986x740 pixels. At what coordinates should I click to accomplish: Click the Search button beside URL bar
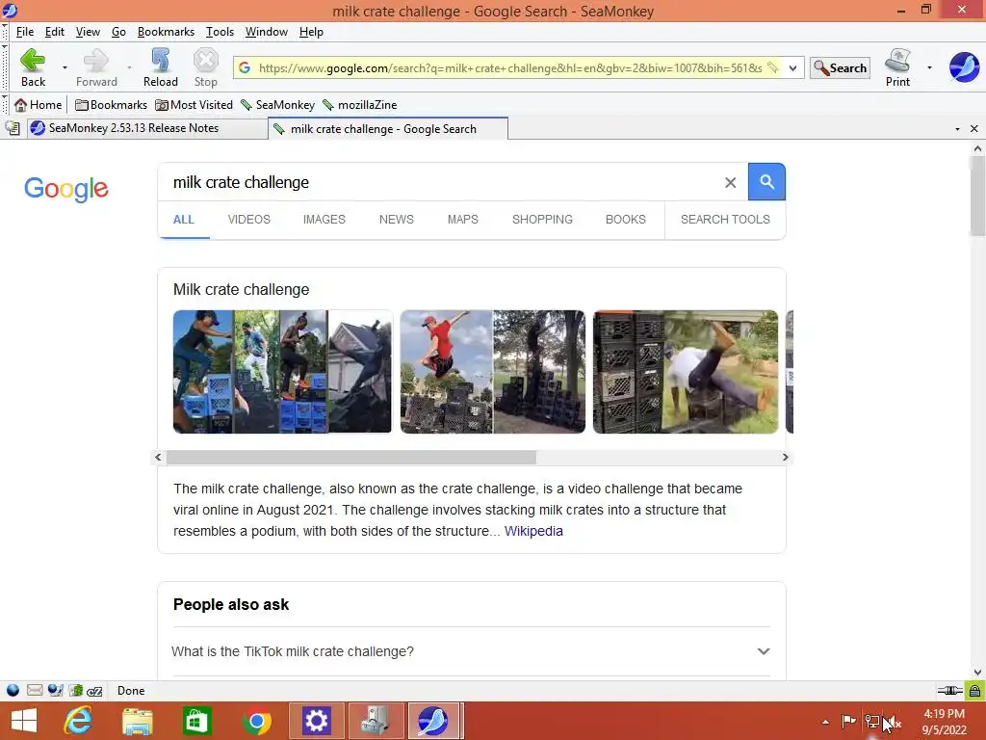click(840, 68)
